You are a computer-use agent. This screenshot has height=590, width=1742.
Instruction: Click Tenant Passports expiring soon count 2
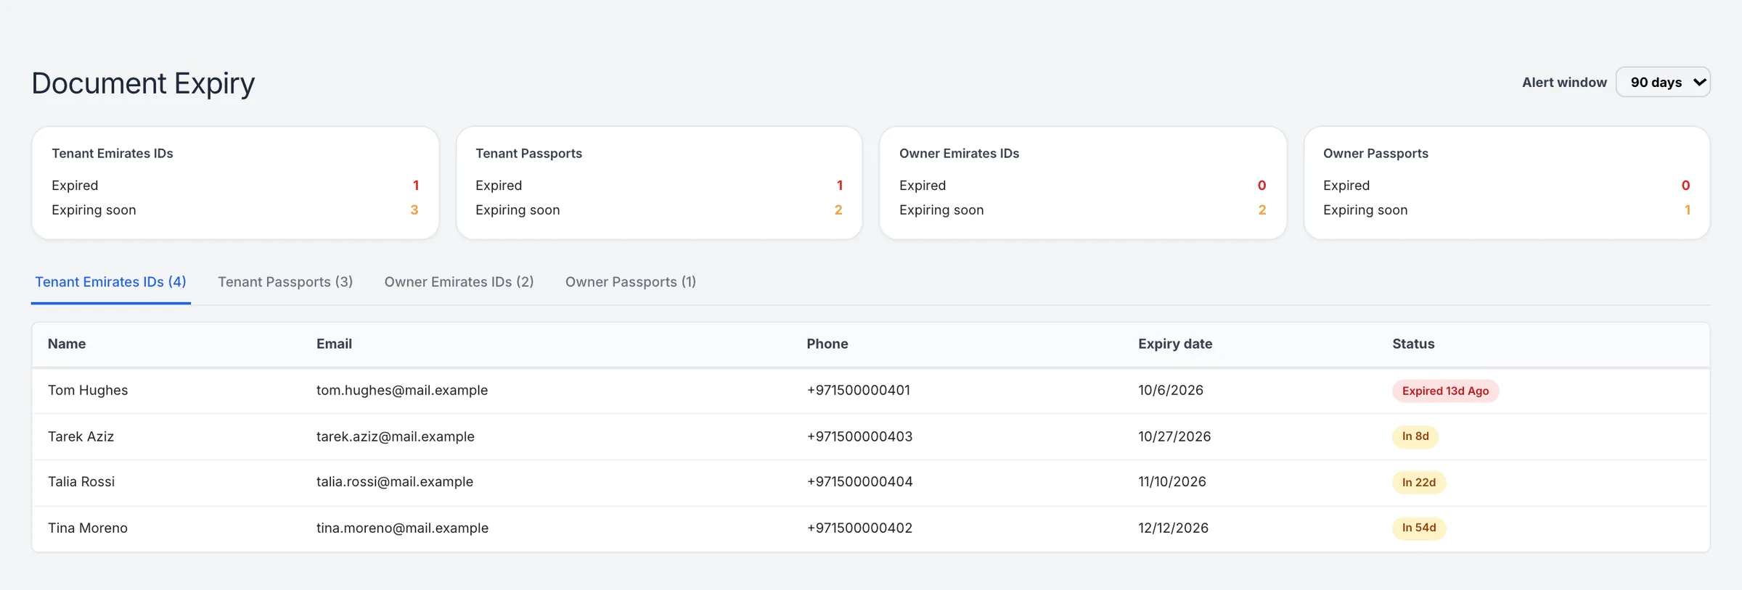coord(838,210)
